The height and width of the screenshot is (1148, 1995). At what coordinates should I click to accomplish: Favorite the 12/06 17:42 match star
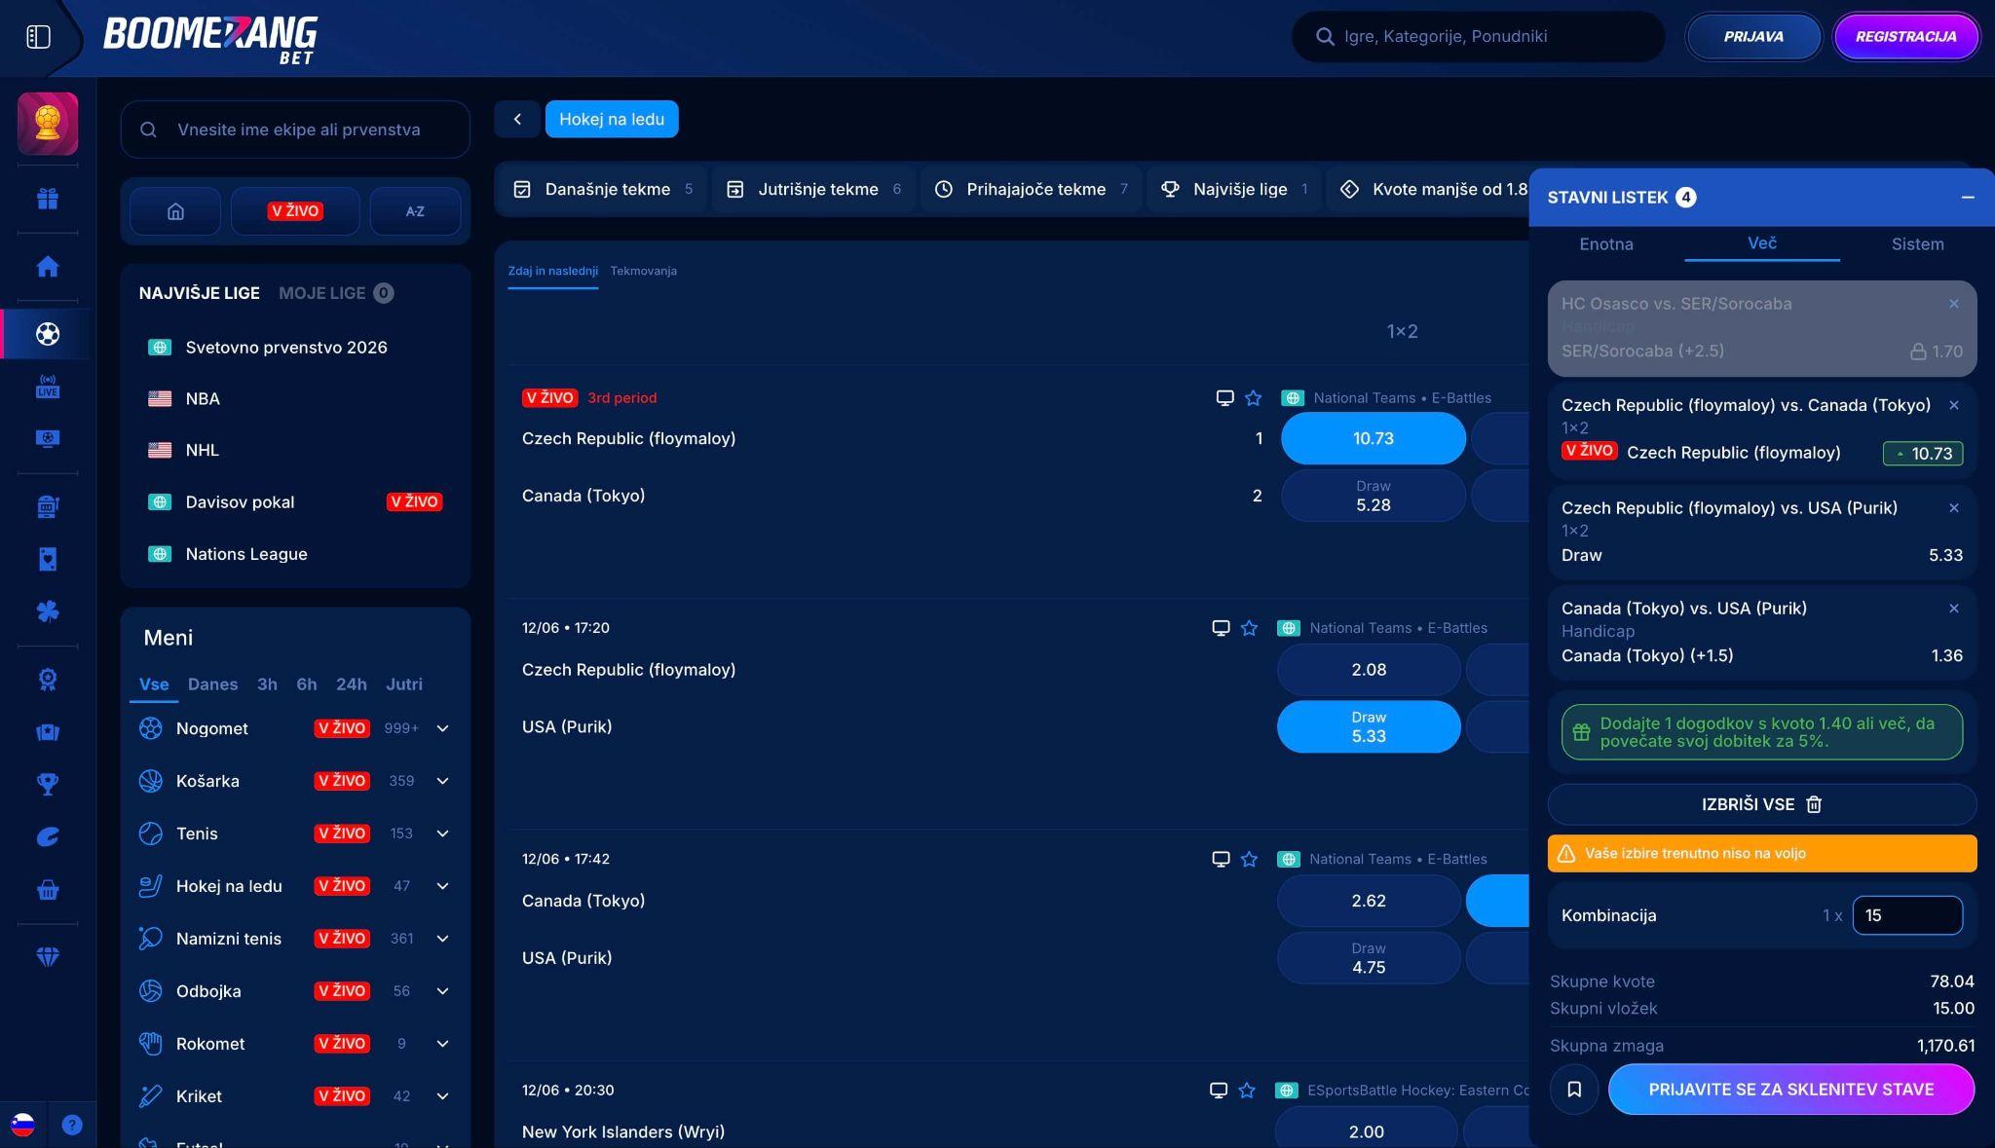pyautogui.click(x=1250, y=859)
